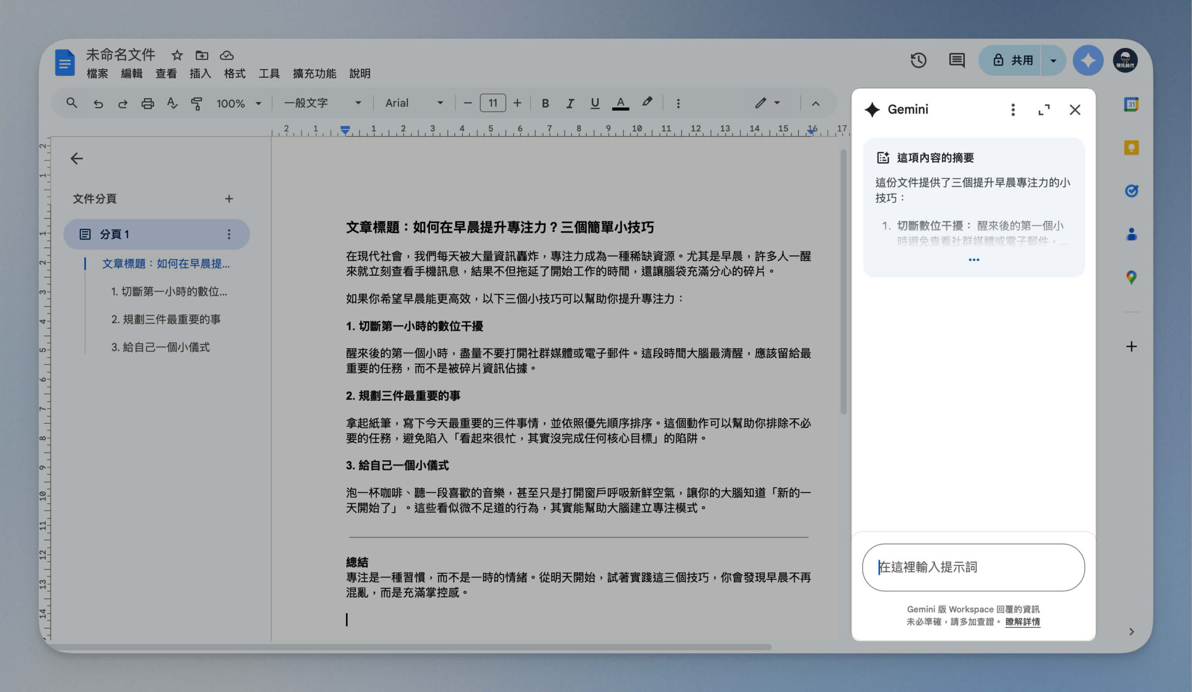Click the 共用 share button
Screen dimensions: 1192x692
1010,60
